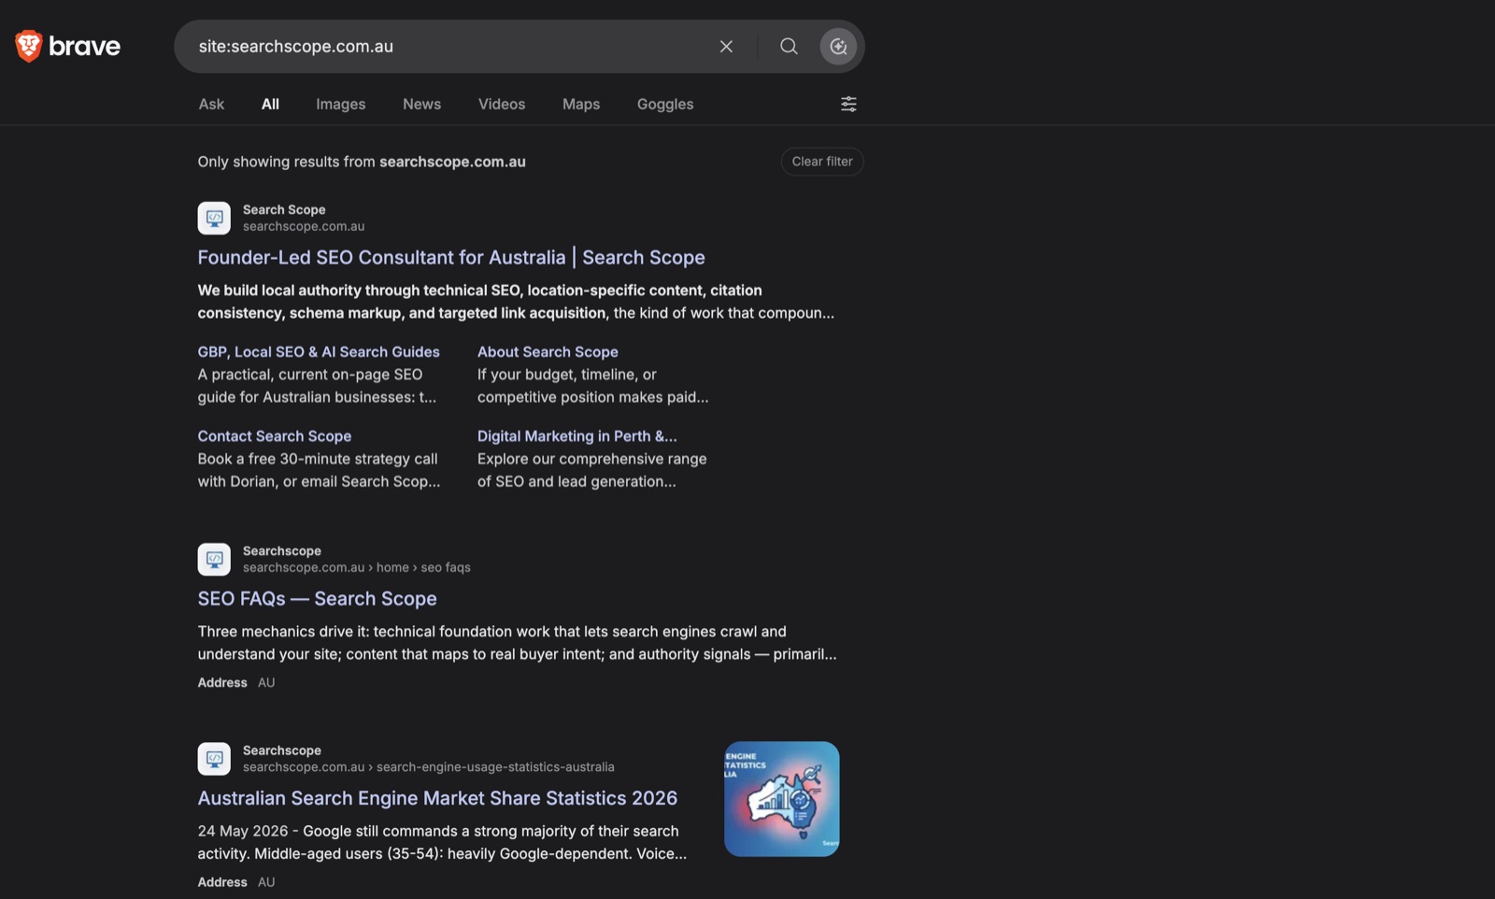This screenshot has height=899, width=1495.
Task: Switch to the Ask tab
Action: [x=211, y=104]
